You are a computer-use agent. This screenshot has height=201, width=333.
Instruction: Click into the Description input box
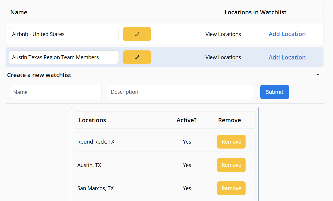pos(181,92)
